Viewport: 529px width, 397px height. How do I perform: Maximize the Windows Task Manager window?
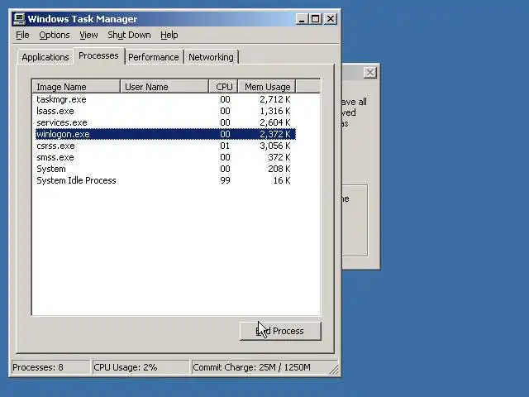point(316,19)
